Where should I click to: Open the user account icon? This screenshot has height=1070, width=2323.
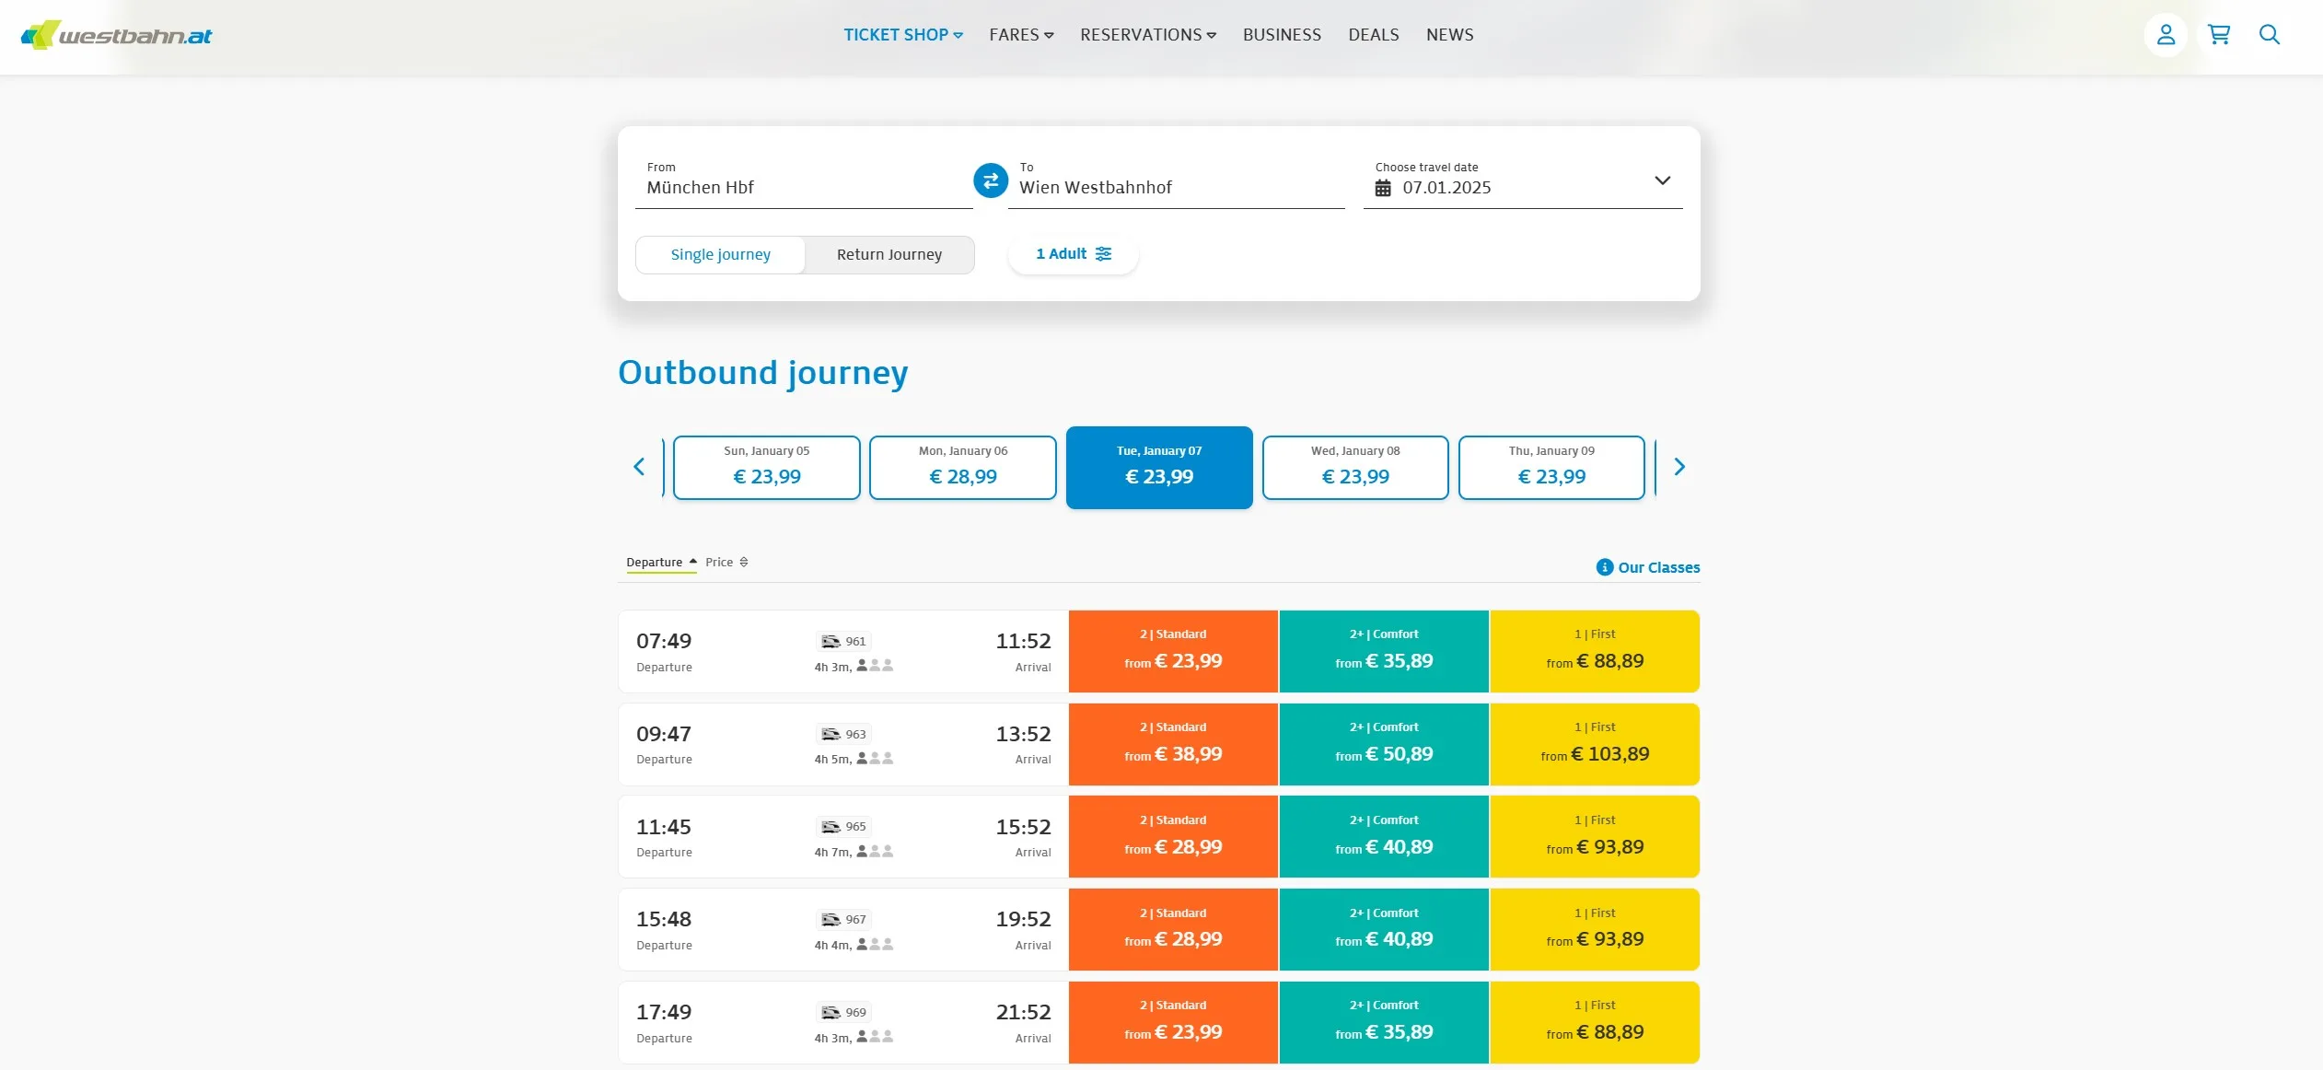pyautogui.click(x=2166, y=35)
